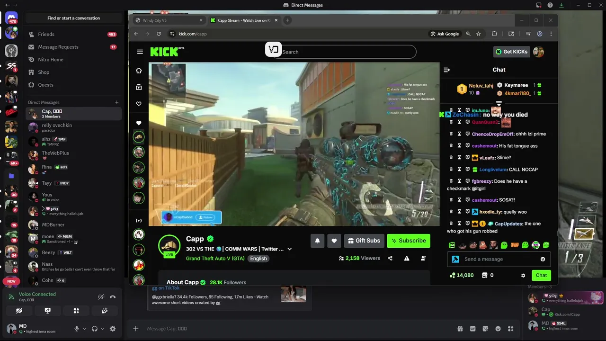Open Message Requests in Discord
This screenshot has height=341, width=606.
point(73,47)
